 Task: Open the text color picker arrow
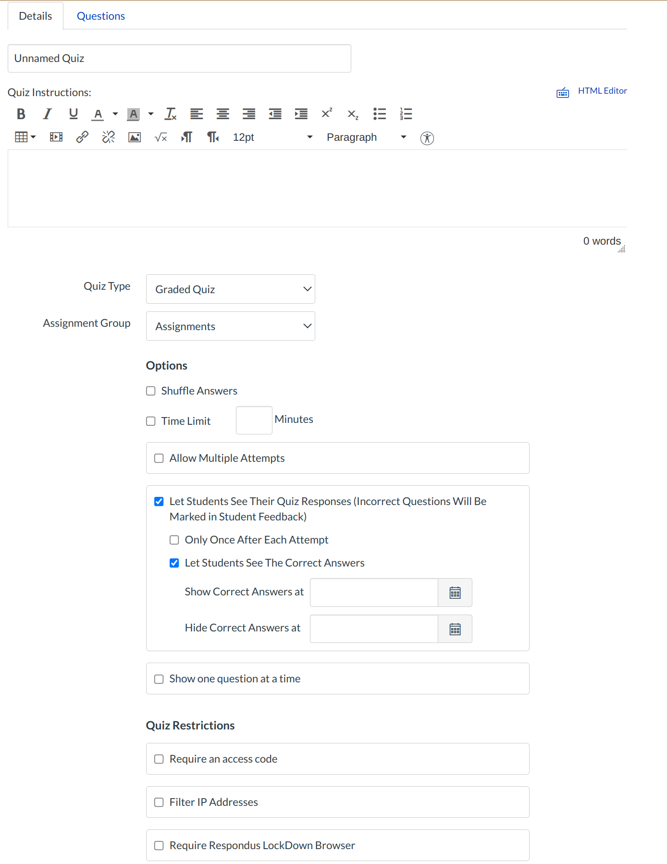[x=115, y=114]
